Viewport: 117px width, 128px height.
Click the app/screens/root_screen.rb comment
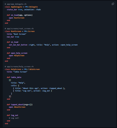[19, 29]
